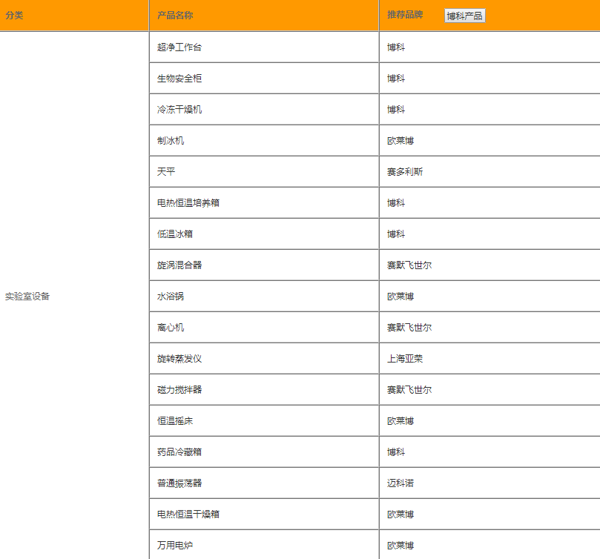Image resolution: width=600 pixels, height=559 pixels.
Task: Open the 药品冷藏箱 product entry
Action: [177, 451]
